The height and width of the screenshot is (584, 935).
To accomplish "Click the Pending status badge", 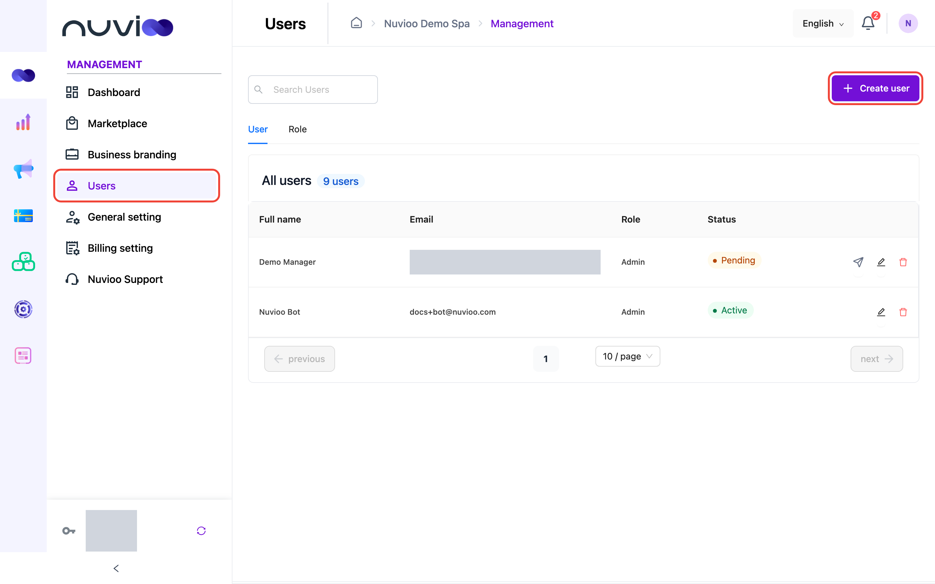I will coord(734,260).
